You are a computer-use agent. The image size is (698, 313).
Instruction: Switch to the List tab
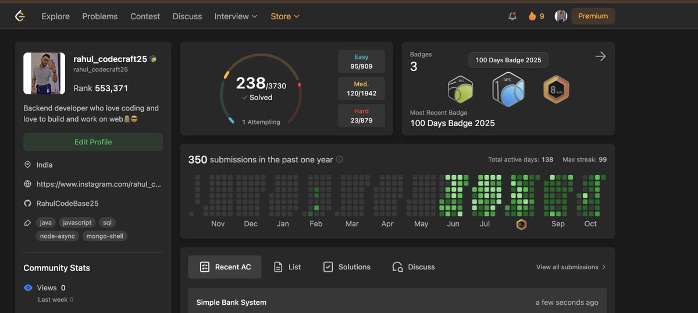click(x=287, y=267)
